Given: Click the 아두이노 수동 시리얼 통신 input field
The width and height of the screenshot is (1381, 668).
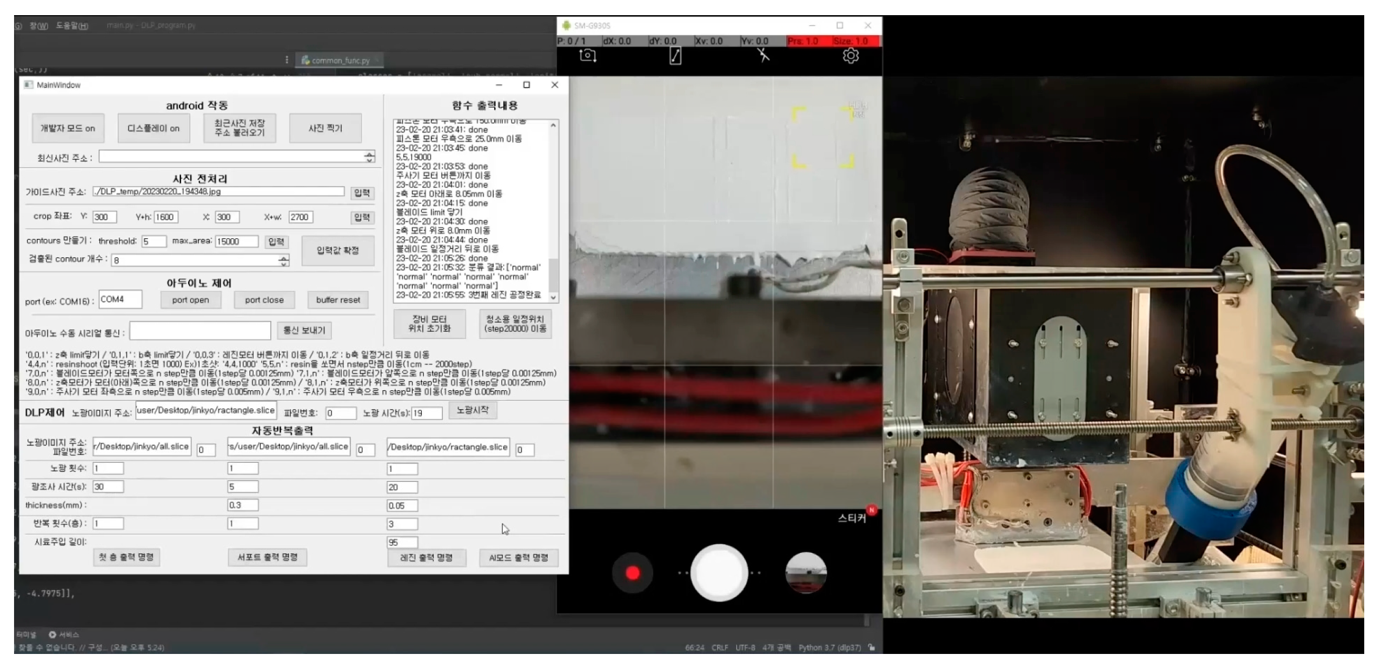Looking at the screenshot, I should tap(200, 331).
